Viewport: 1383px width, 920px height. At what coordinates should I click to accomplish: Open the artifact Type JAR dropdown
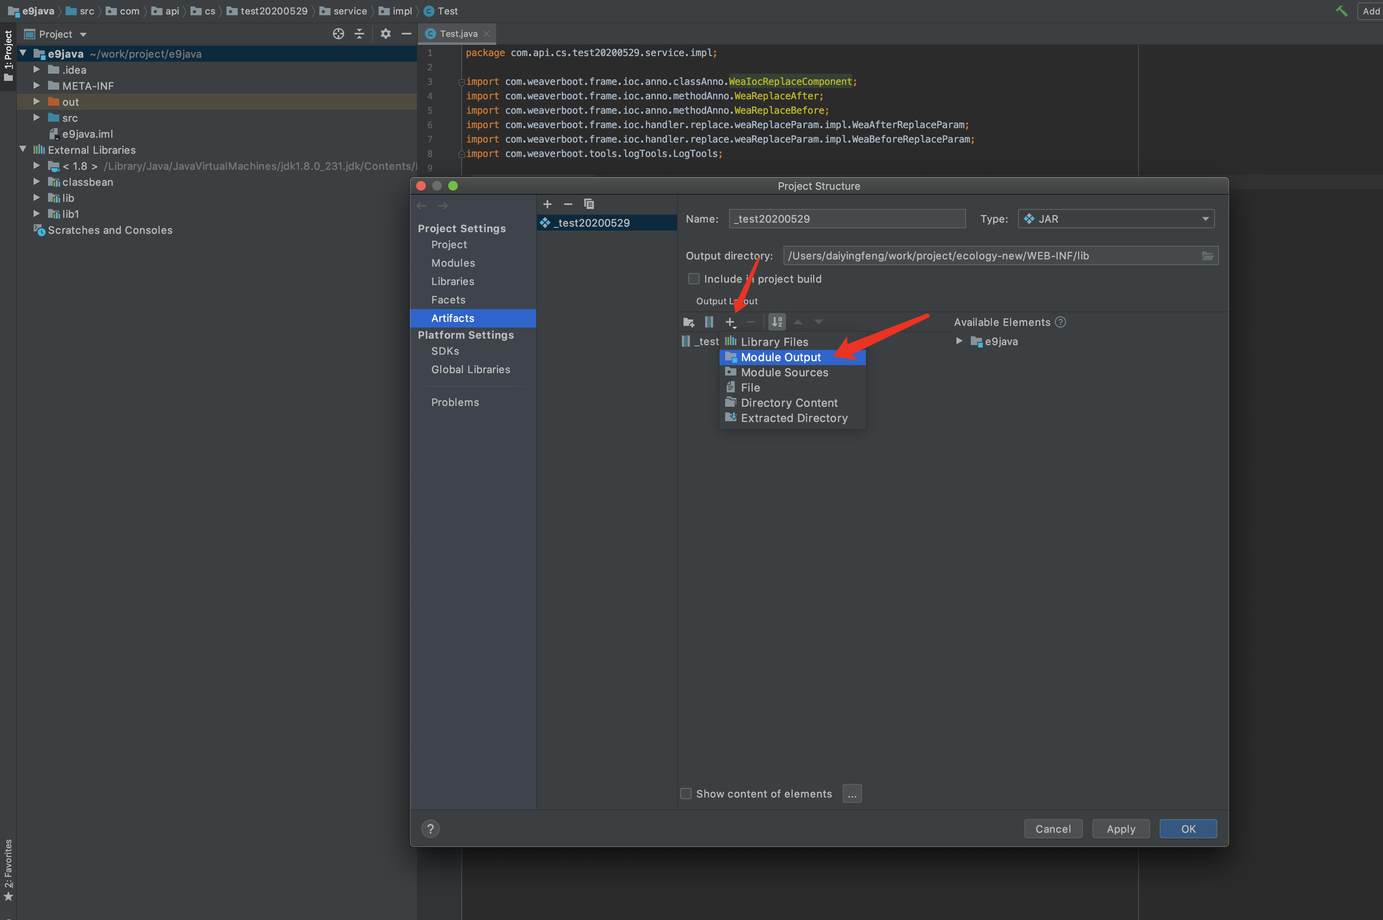click(1116, 219)
